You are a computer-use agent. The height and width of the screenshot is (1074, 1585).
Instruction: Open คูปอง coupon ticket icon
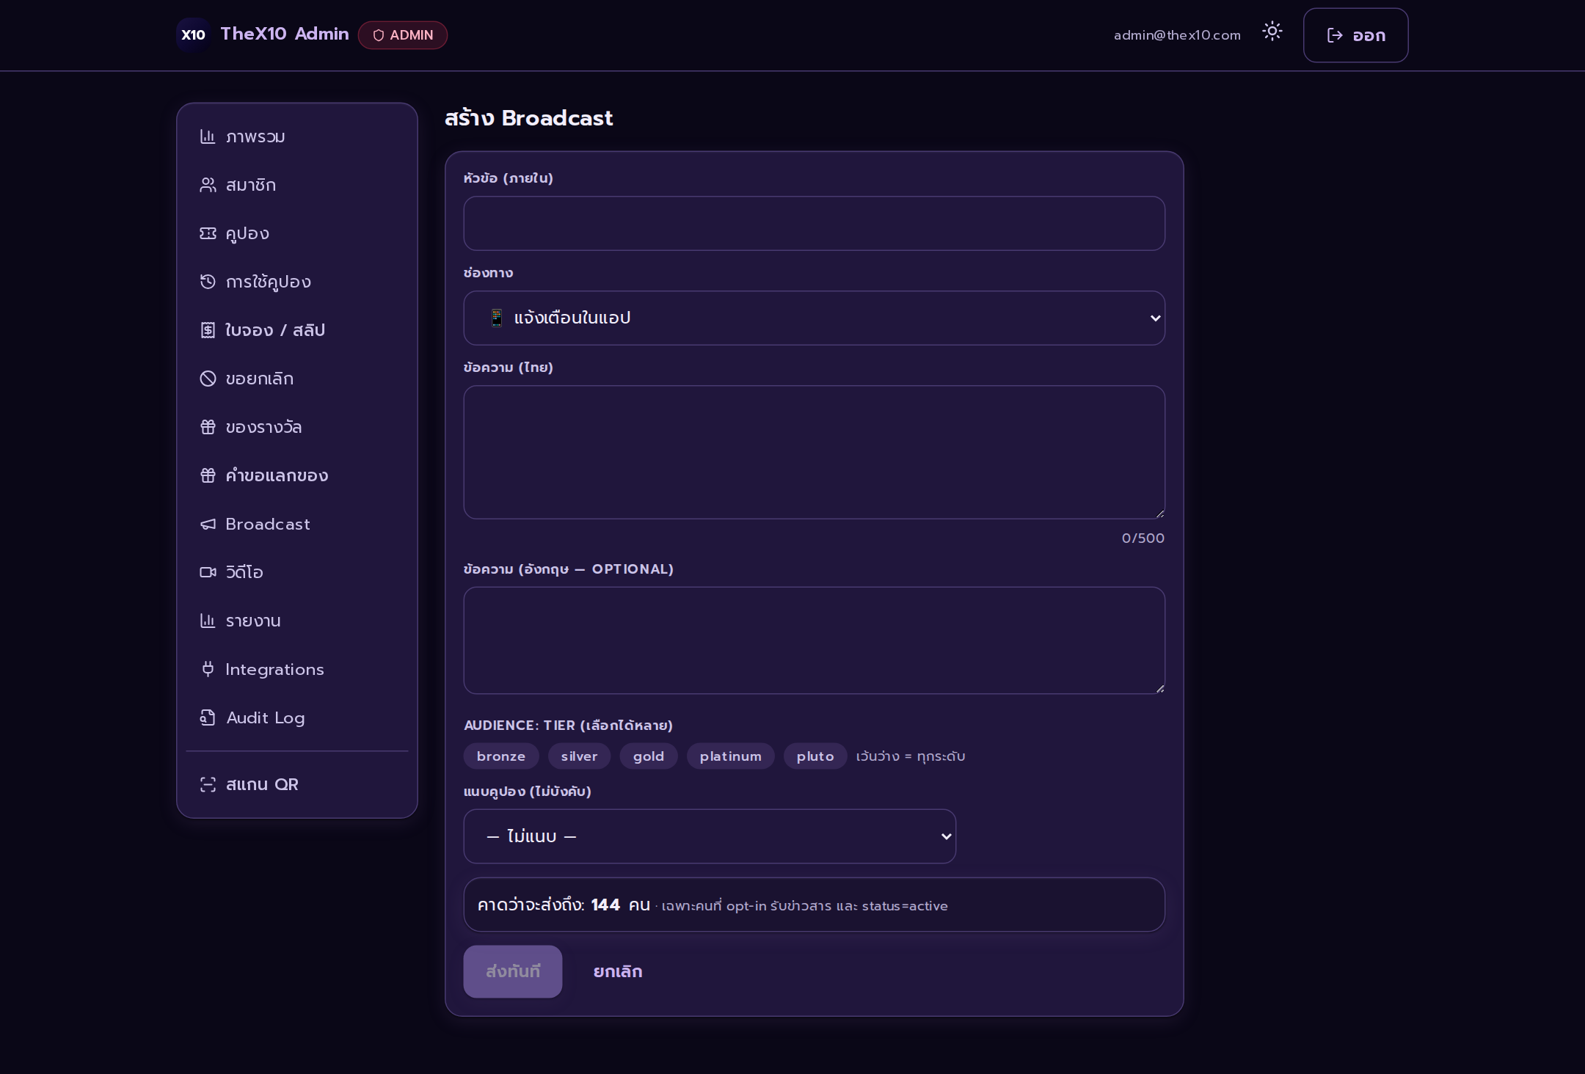point(208,233)
